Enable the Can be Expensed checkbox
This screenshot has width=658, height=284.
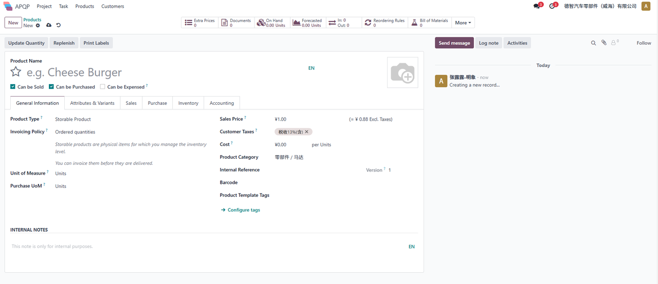click(x=103, y=87)
